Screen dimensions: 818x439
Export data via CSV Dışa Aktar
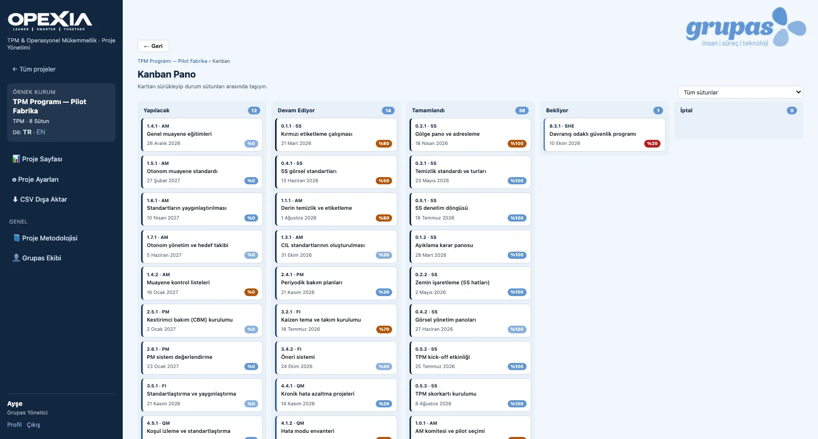click(40, 200)
